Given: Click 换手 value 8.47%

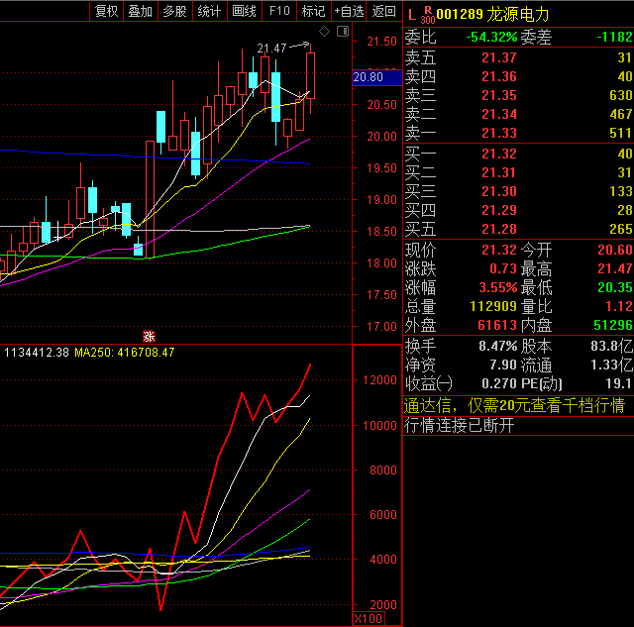Looking at the screenshot, I should coord(497,346).
